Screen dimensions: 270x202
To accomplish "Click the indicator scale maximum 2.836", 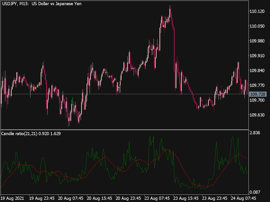I will (x=255, y=132).
